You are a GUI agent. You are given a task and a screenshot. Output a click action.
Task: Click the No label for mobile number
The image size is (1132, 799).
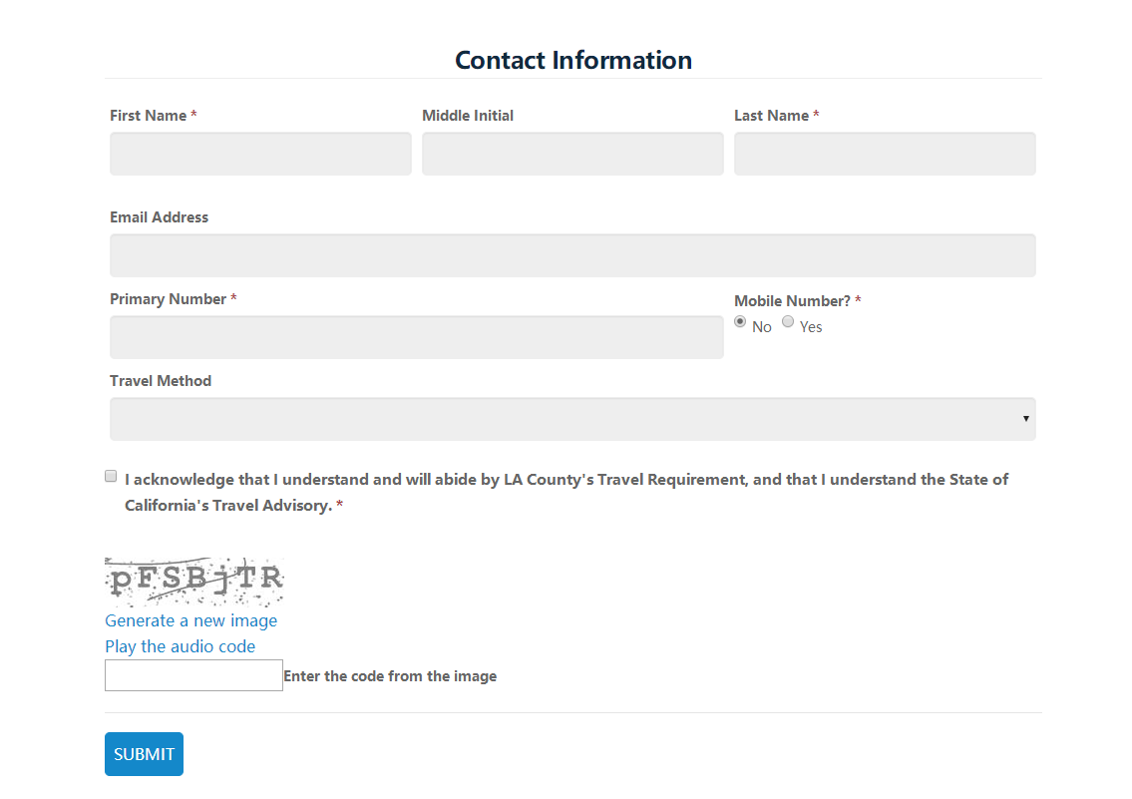762,327
